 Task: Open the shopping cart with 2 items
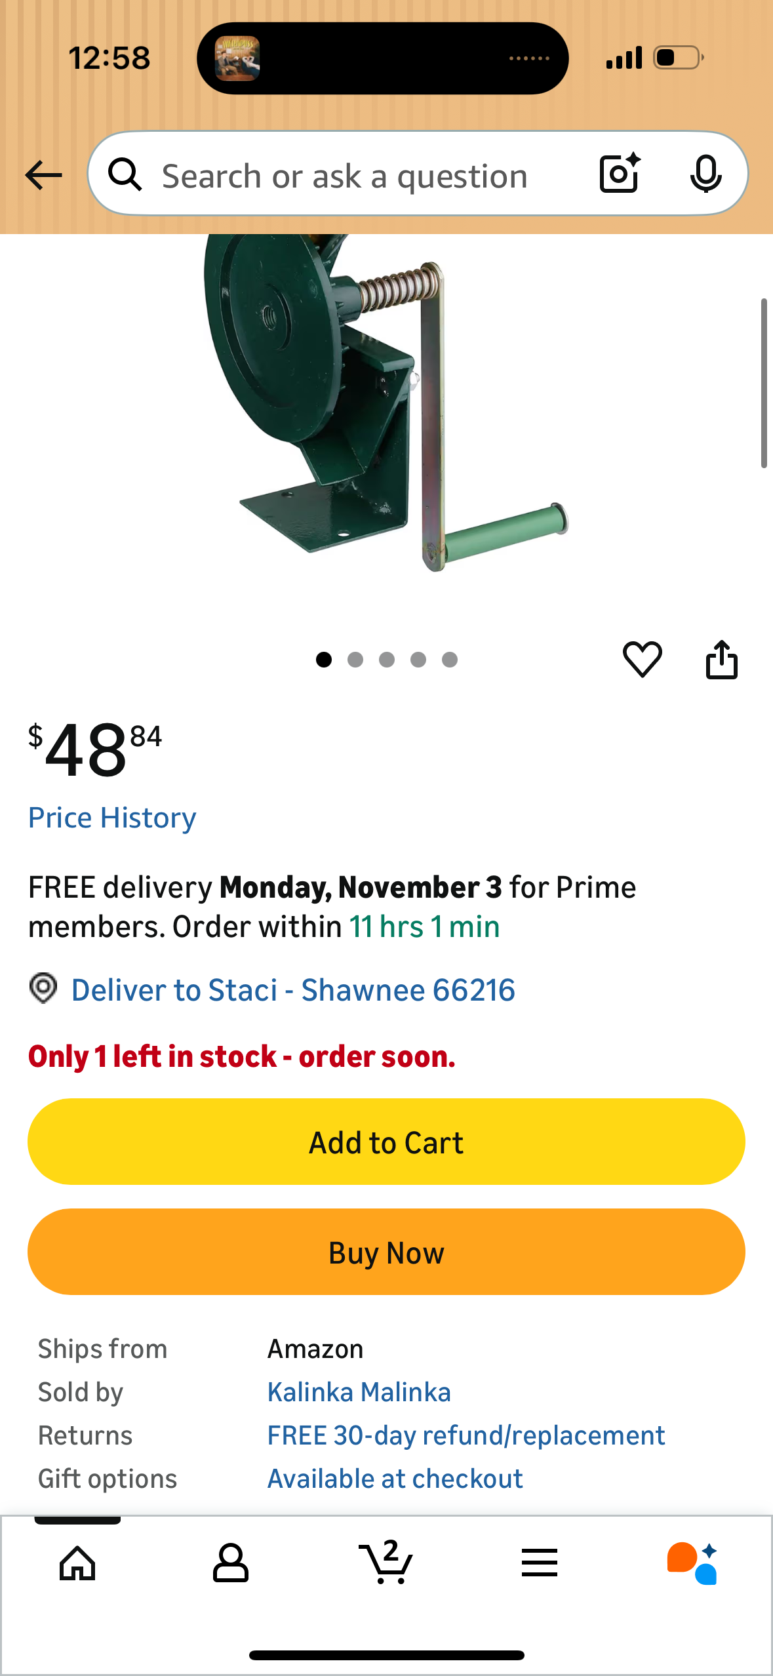tap(386, 1563)
